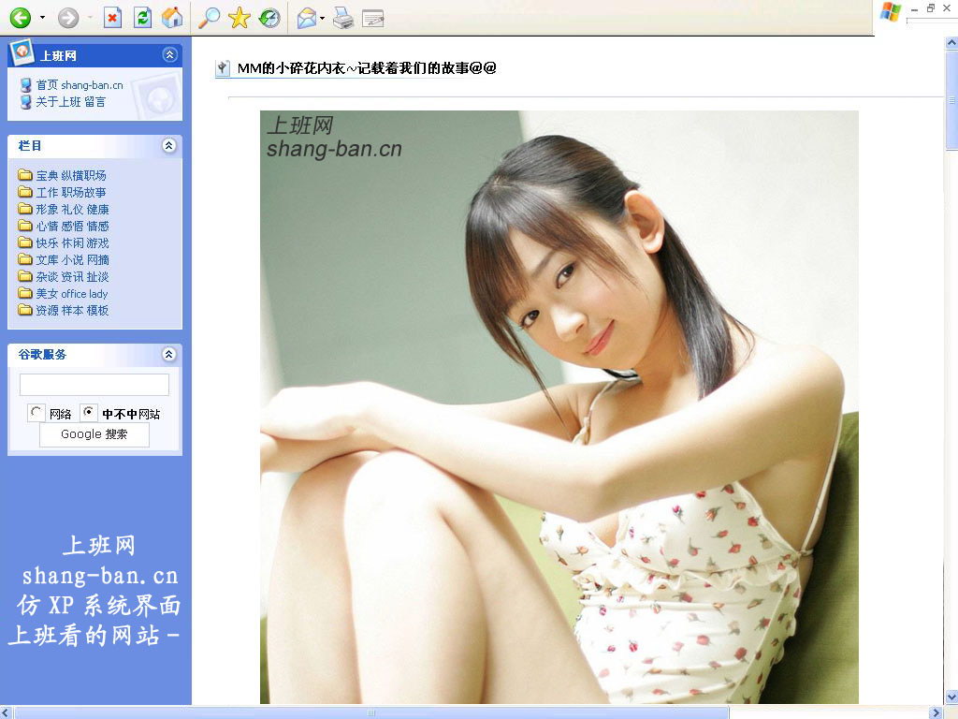The height and width of the screenshot is (719, 958).
Task: Collapse the 上班网 sidebar panel
Action: coord(170,55)
